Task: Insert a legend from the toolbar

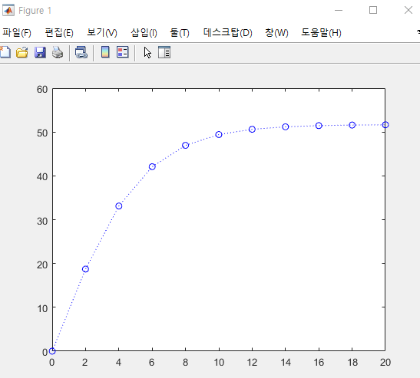Action: 123,52
